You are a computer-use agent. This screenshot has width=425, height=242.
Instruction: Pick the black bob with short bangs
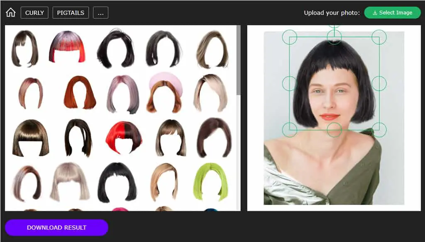click(x=117, y=182)
